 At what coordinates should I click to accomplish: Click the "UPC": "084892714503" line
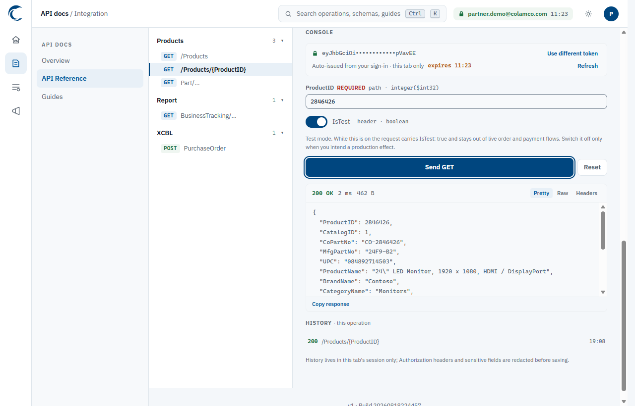358,262
